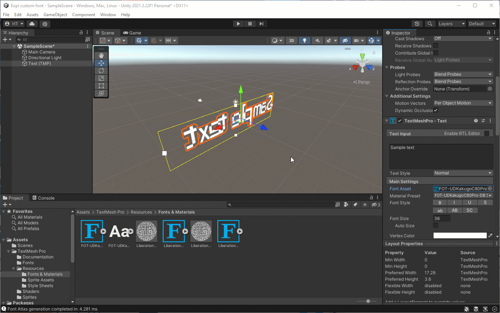Viewport: 500px width, 313px height.
Task: Select the Rotate tool
Action: click(x=101, y=71)
